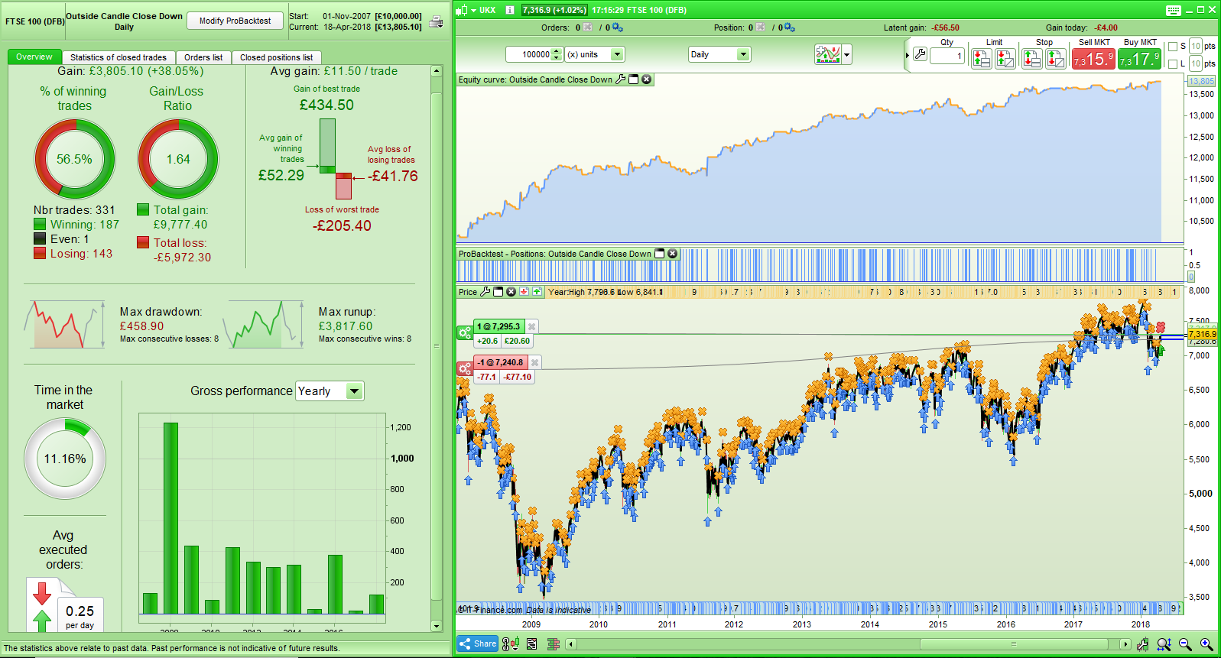Screen dimensions: 1221x658
Task: Open Statistics of closed trades tab
Action: click(x=119, y=57)
